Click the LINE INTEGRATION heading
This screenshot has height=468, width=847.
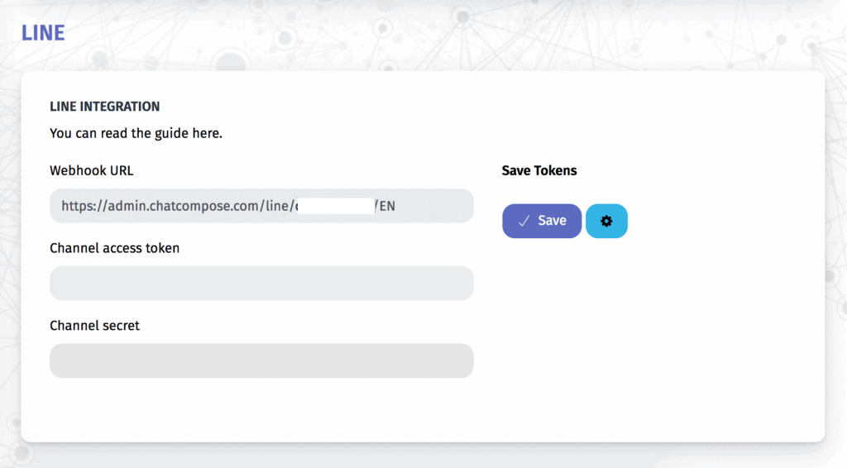point(105,107)
